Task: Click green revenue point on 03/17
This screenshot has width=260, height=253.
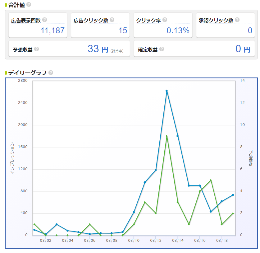Action: [x=211, y=180]
